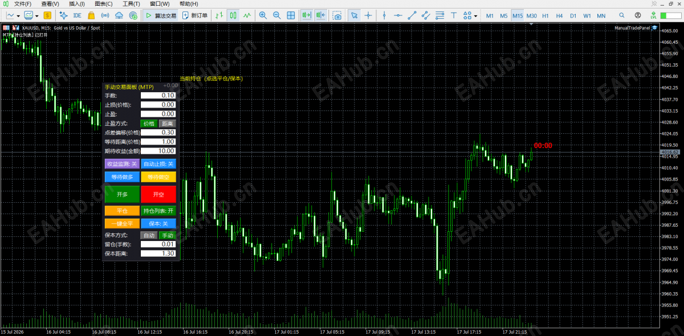Select the Fibonacci retracement tool
684x336 pixels.
click(x=440, y=15)
